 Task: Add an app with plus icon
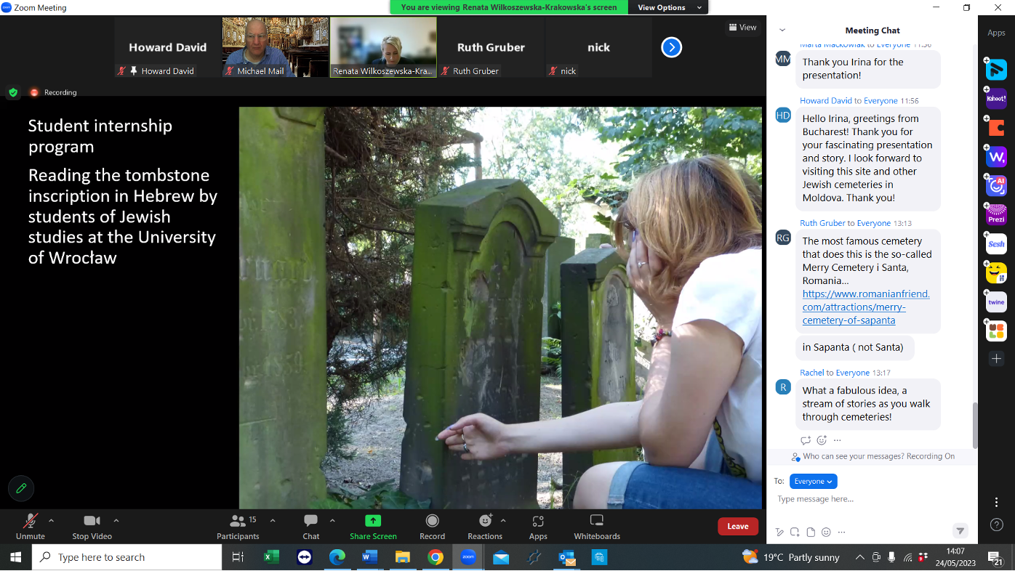[996, 359]
